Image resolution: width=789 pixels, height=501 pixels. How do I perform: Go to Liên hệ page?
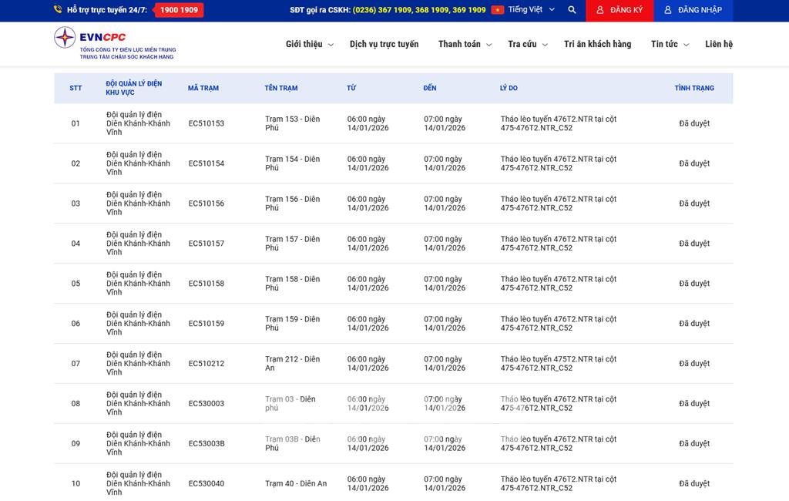(x=718, y=44)
